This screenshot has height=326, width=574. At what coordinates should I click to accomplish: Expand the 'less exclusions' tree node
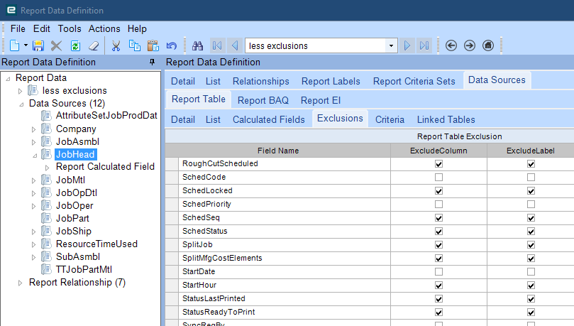click(21, 91)
